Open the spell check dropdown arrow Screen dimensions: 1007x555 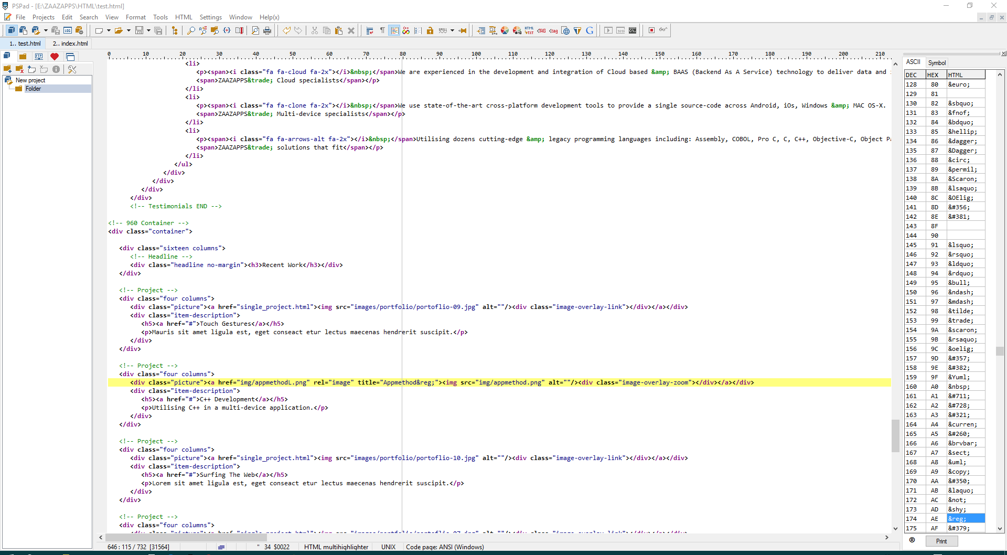point(452,30)
